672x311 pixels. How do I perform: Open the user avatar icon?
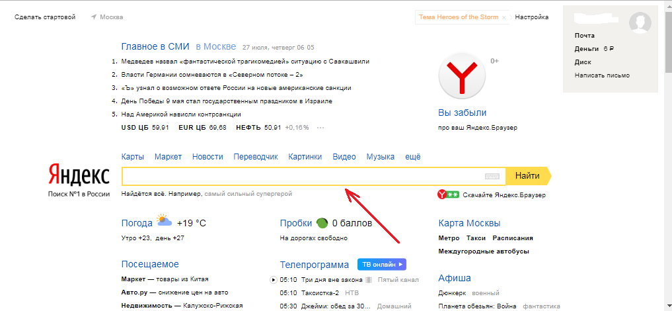pos(640,22)
